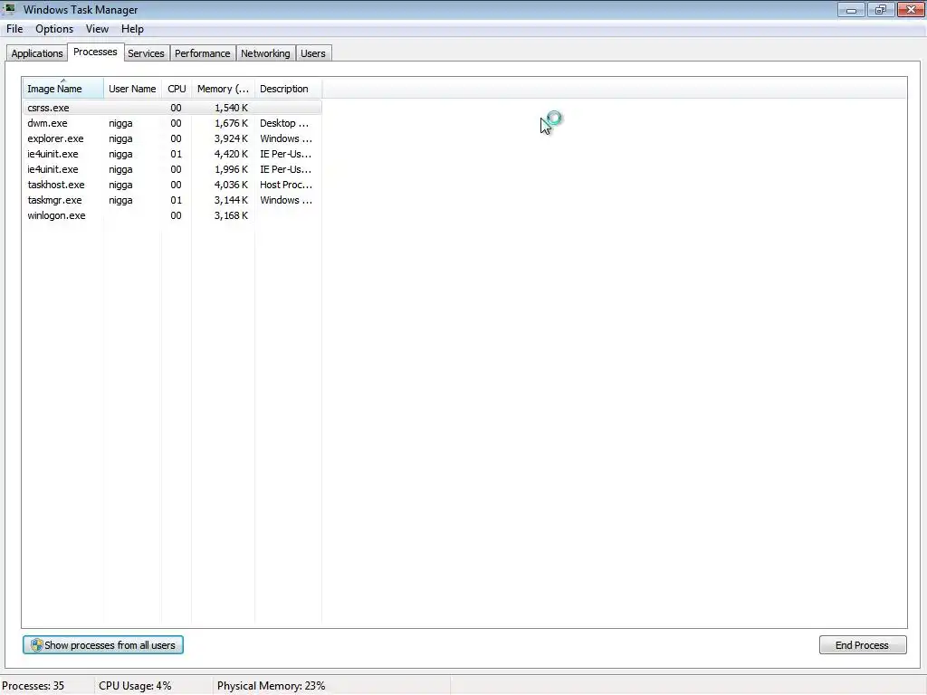Click the Physical Memory: 23% status entry
927x695 pixels.
pyautogui.click(x=272, y=686)
